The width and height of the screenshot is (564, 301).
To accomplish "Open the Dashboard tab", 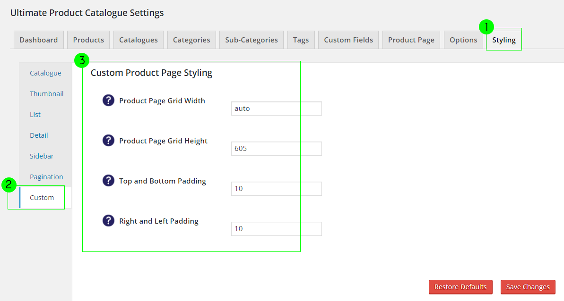I will click(38, 40).
